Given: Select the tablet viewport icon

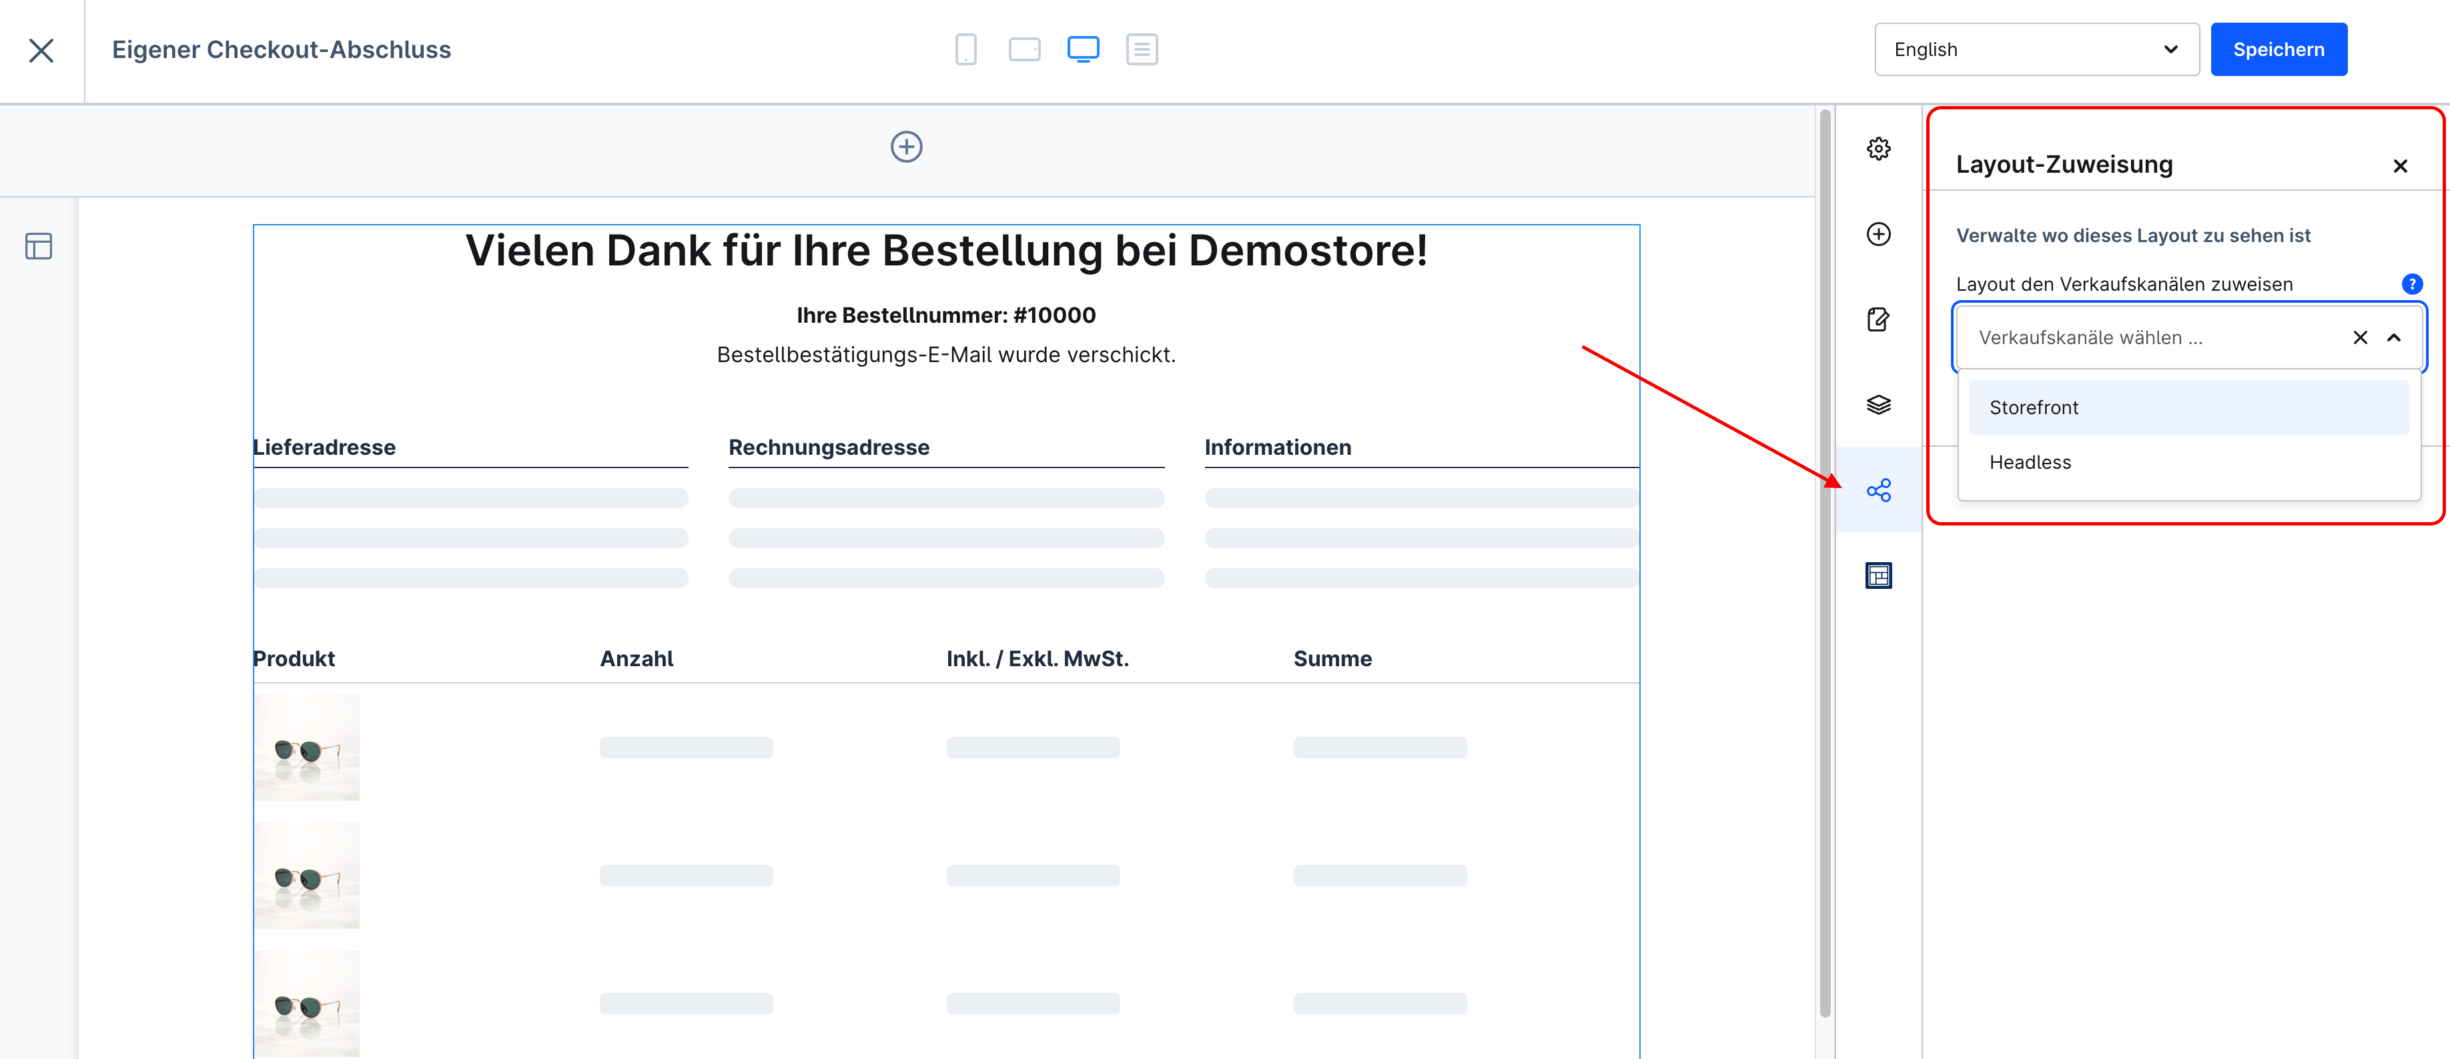Looking at the screenshot, I should click(1024, 49).
